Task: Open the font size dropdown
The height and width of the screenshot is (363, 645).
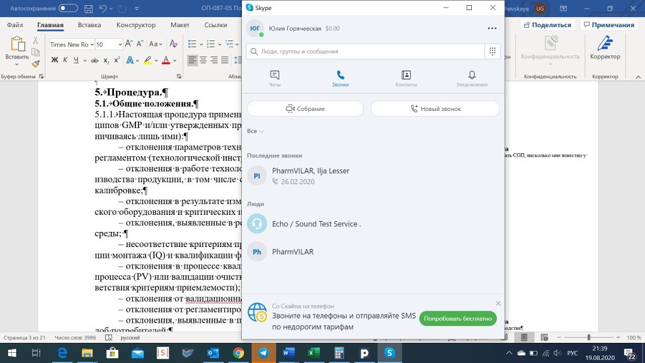Action: [x=118, y=45]
